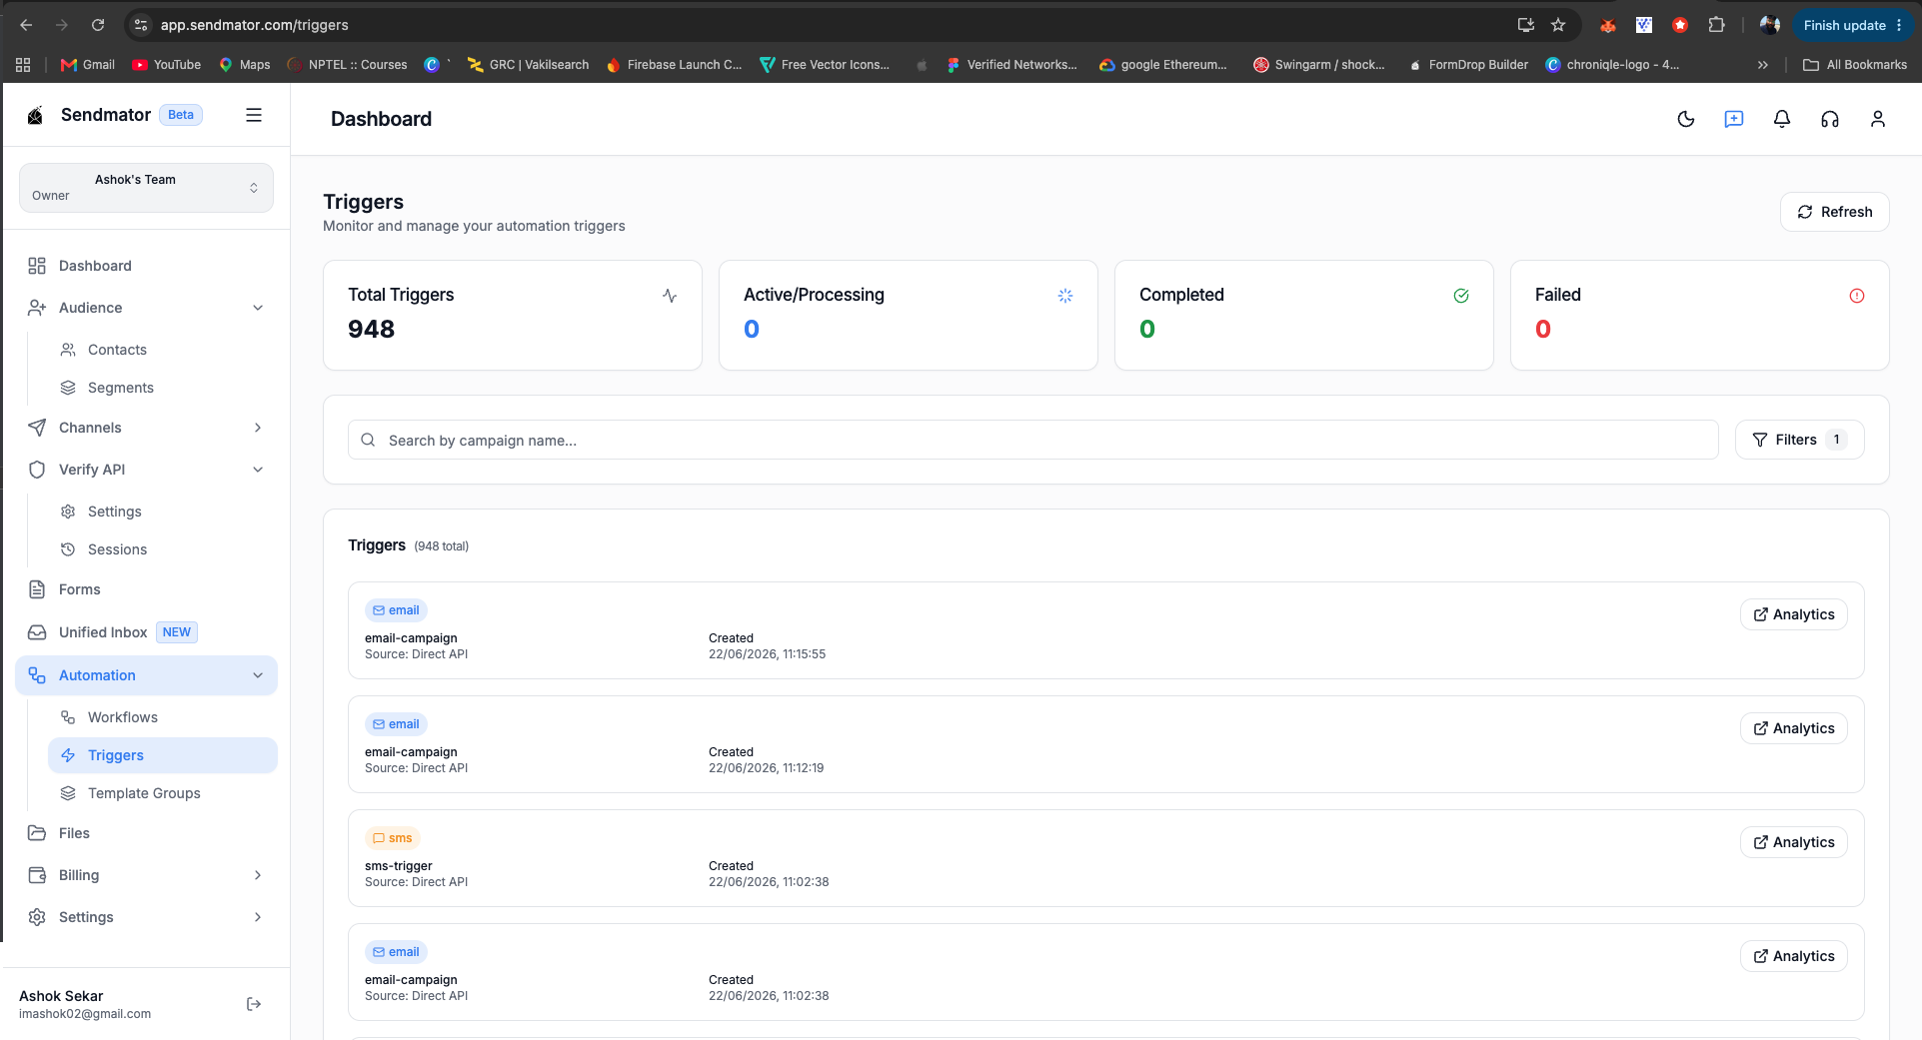Viewport: 1922px width, 1040px height.
Task: Click the Completed check-circle icon
Action: [x=1461, y=296]
